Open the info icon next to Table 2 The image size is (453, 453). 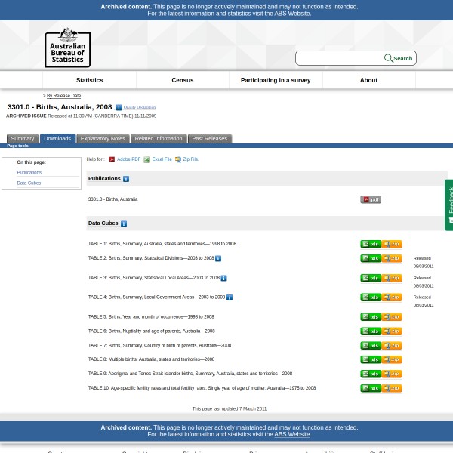coord(218,258)
